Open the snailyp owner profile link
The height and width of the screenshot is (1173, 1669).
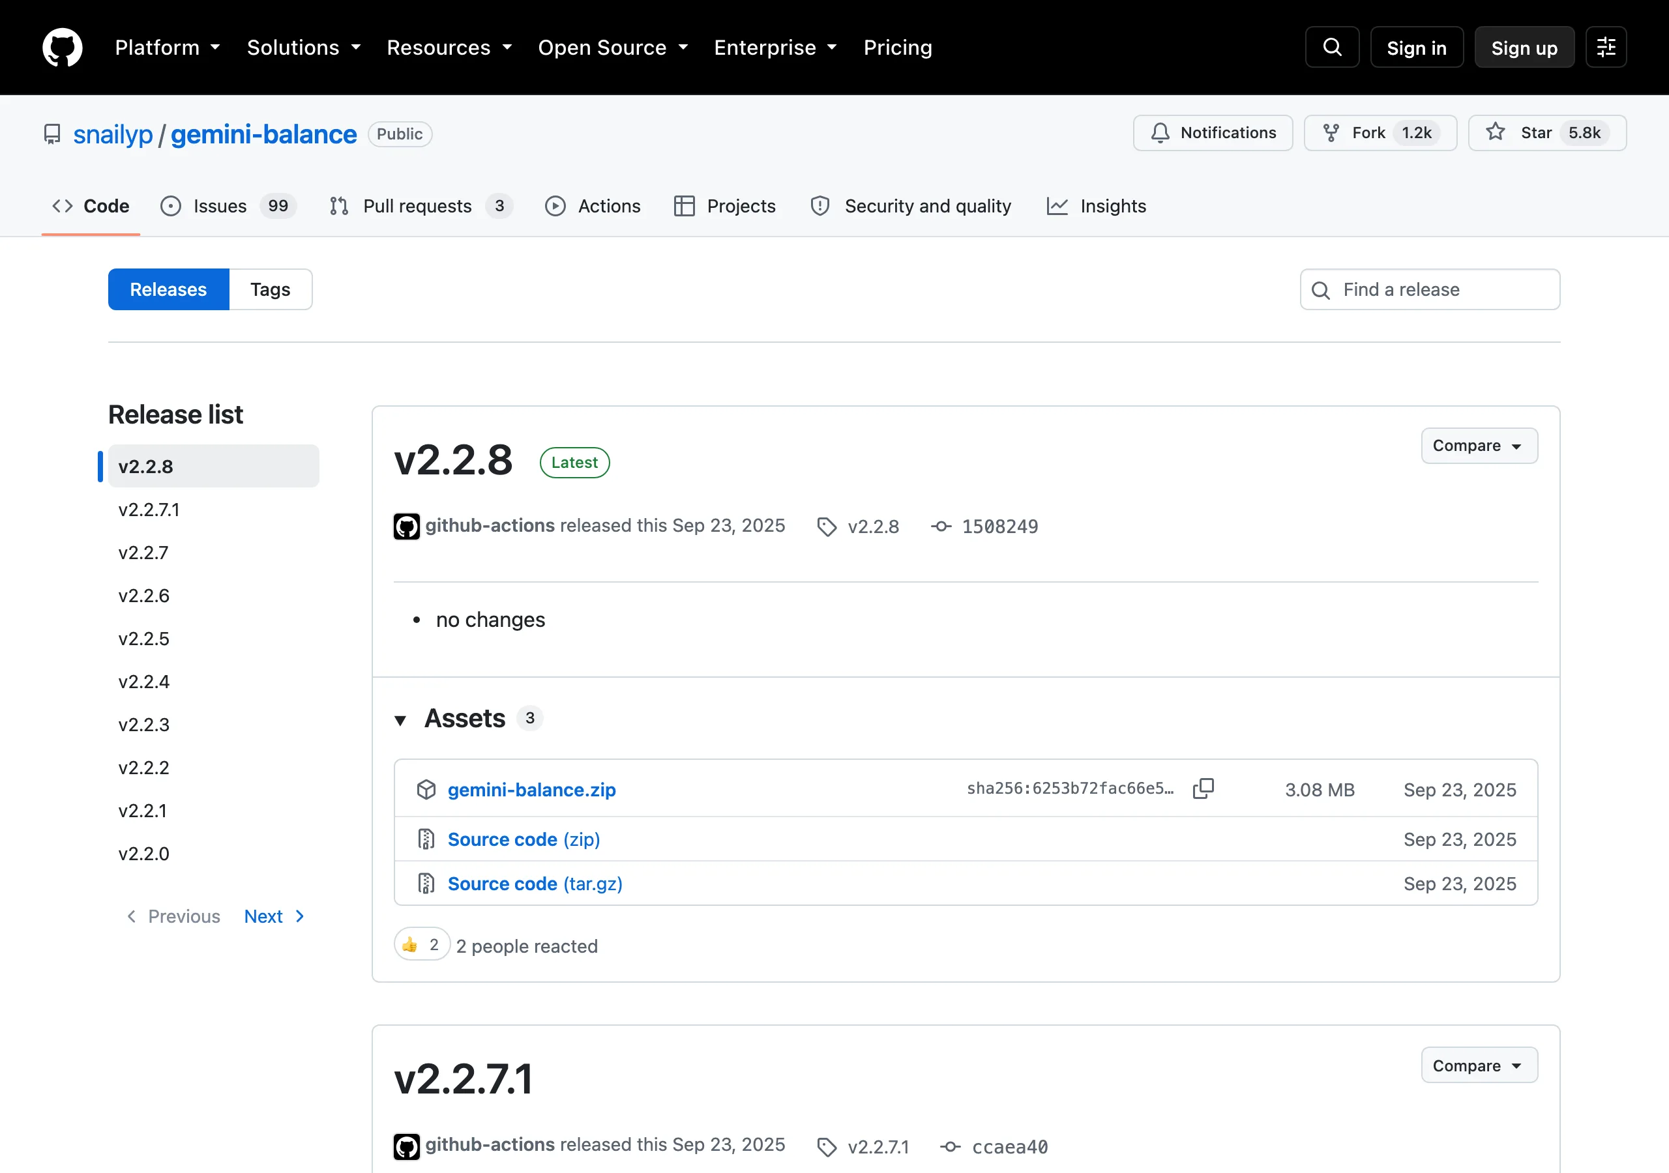pos(113,134)
